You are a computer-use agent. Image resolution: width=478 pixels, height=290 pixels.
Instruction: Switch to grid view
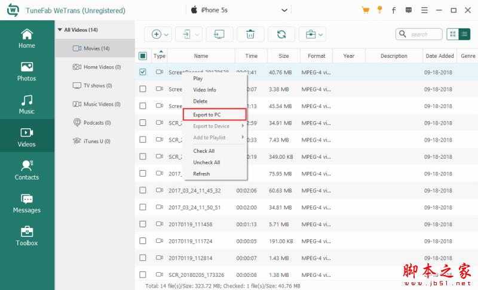coord(453,34)
